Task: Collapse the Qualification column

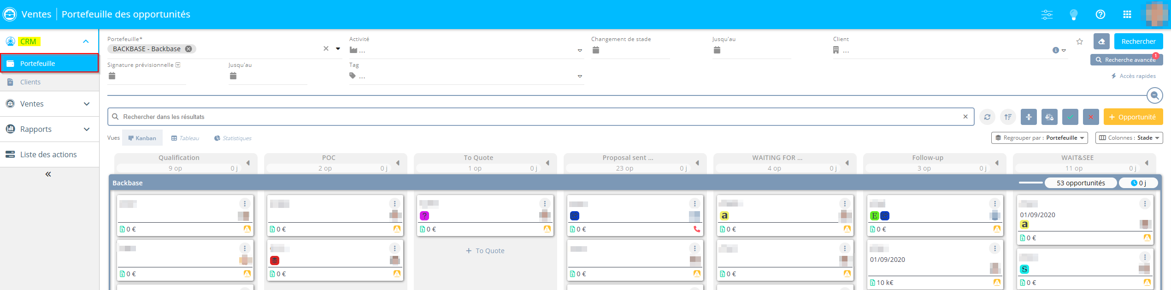Action: tap(248, 163)
